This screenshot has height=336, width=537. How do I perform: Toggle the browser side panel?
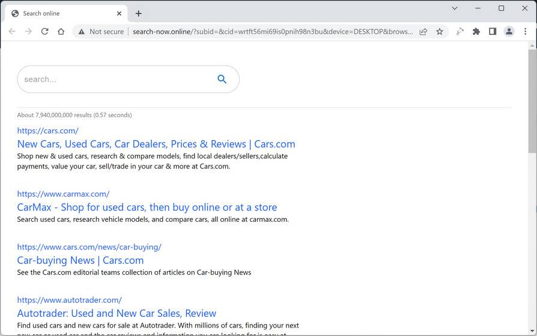[x=493, y=31]
